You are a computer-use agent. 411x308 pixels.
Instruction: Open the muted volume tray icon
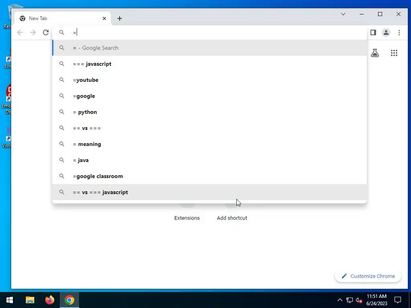pyautogui.click(x=359, y=300)
